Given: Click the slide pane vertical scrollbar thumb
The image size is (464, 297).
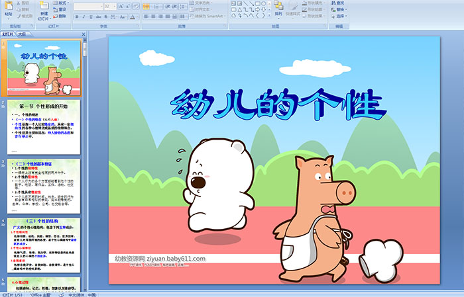Looking at the screenshot, I should 86,50.
